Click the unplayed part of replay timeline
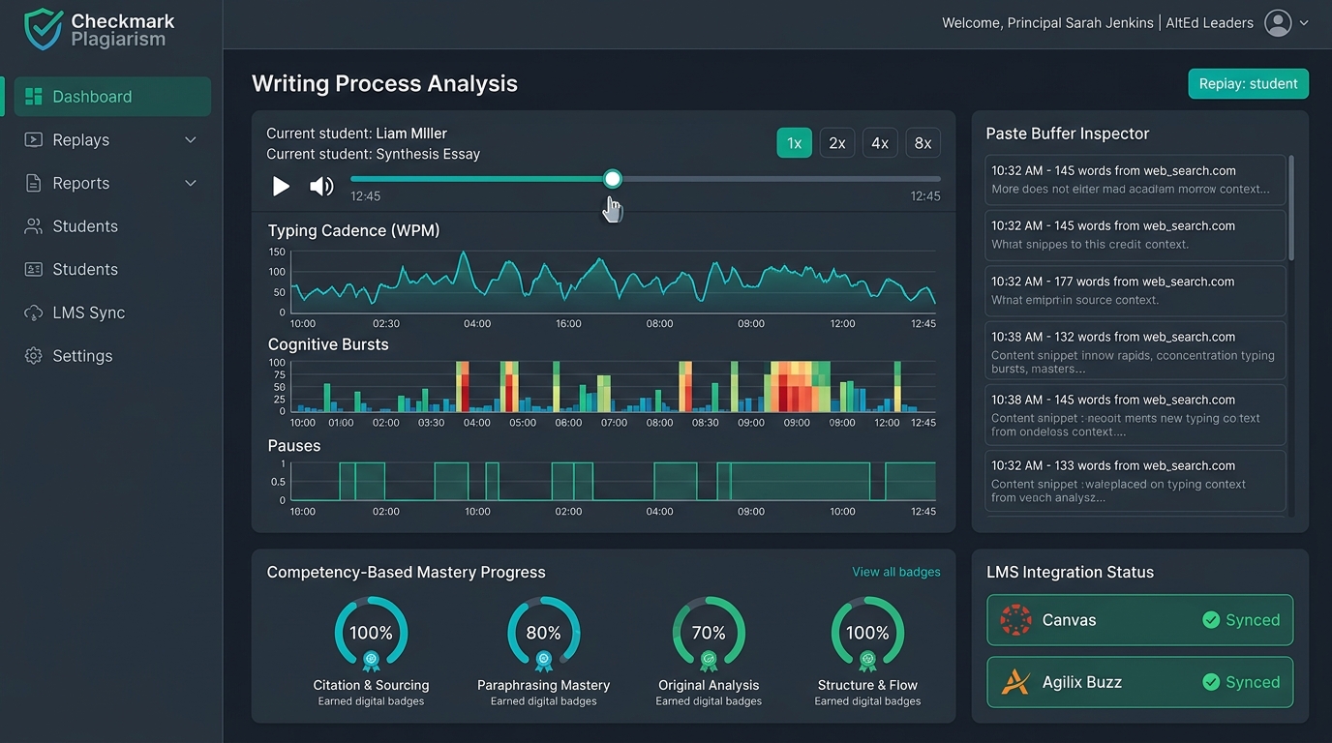This screenshot has height=743, width=1332. click(780, 179)
